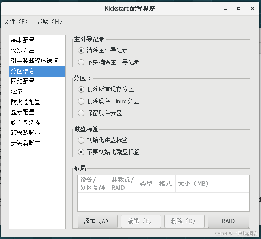Click the 删除 (D) button
The height and width of the screenshot is (239, 261).
185,221
